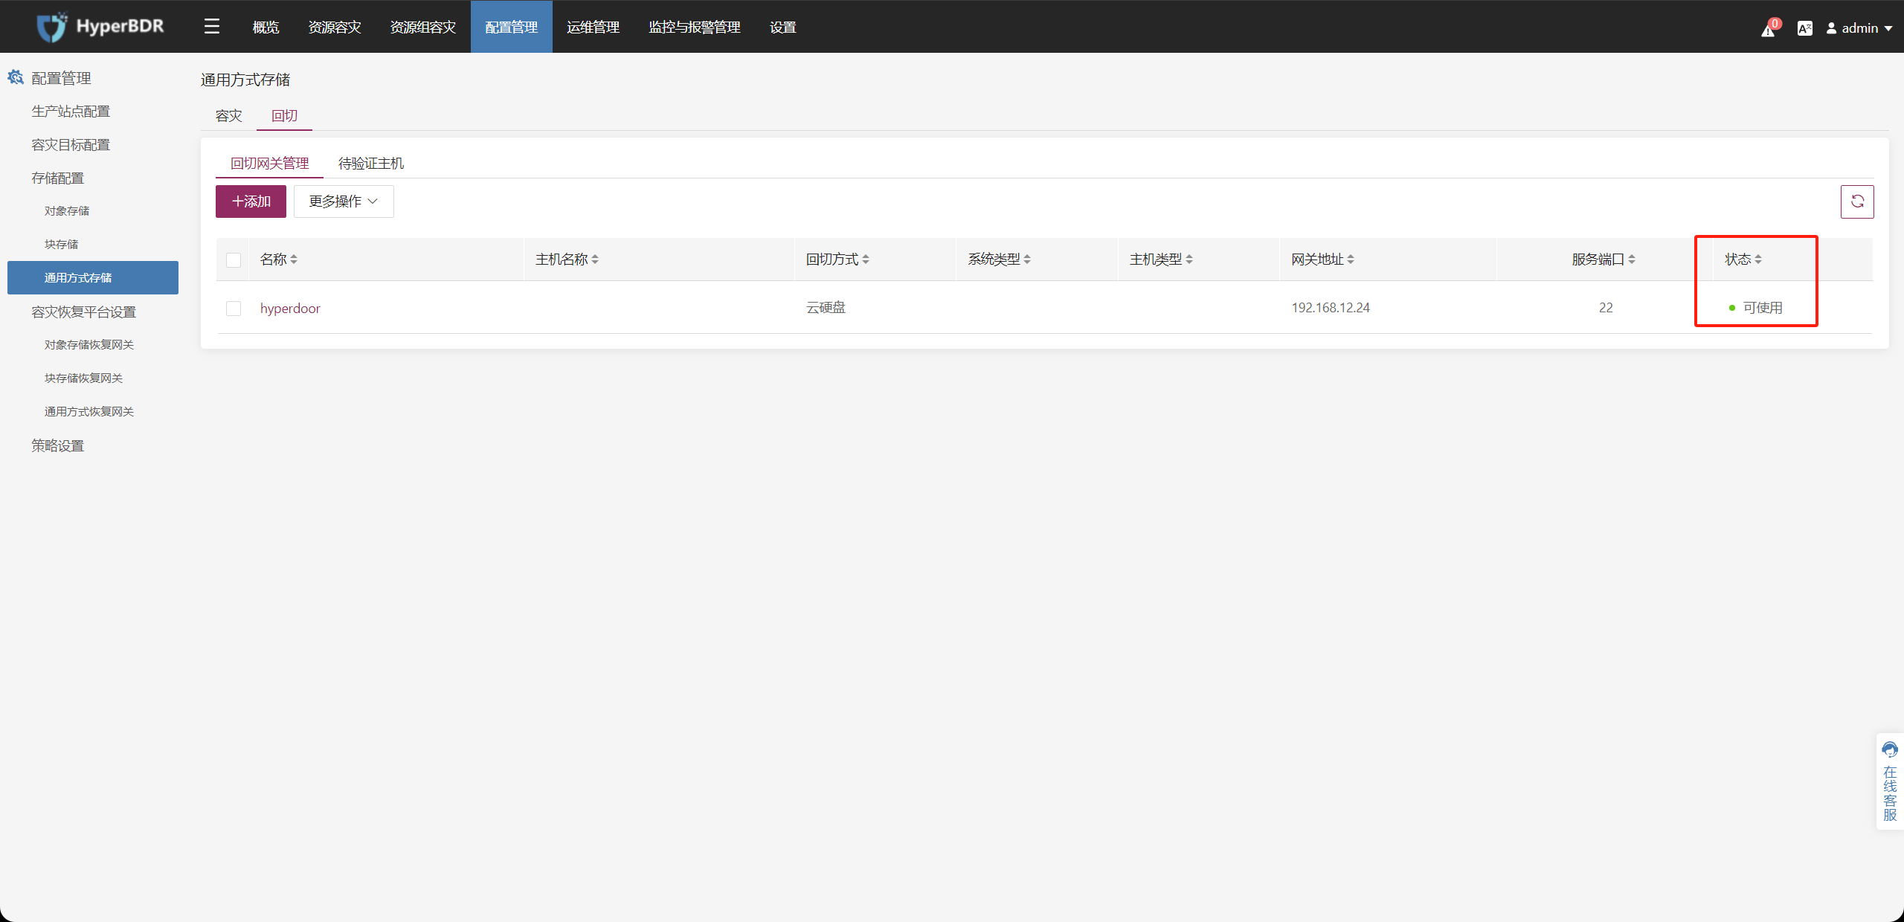1904x922 pixels.
Task: Open 块存储恢复网关 in sidebar
Action: coord(83,378)
